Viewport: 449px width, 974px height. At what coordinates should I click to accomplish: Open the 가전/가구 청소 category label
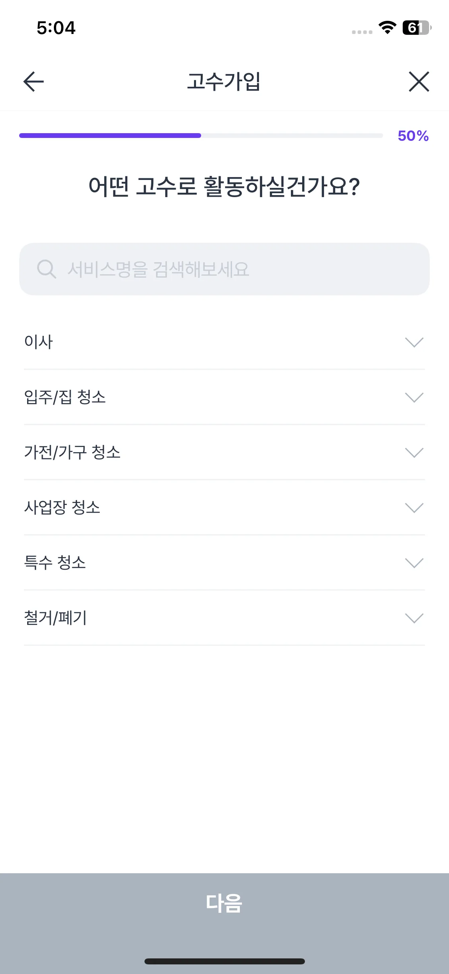(x=72, y=453)
